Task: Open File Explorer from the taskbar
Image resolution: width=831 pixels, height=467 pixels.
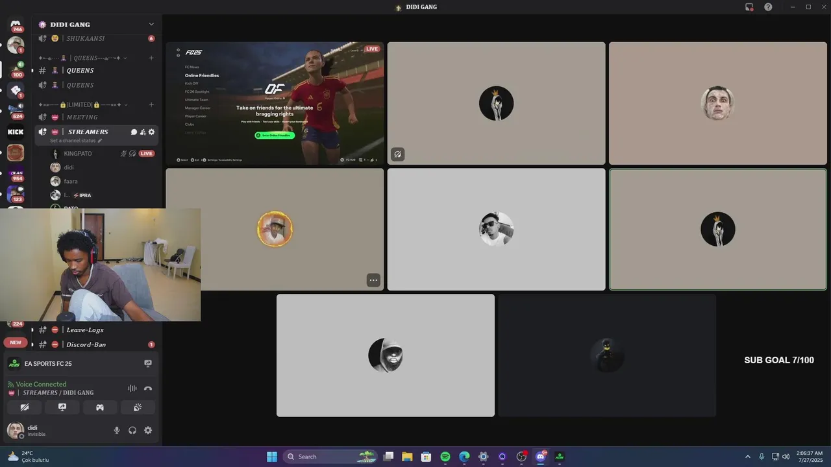Action: tap(407, 457)
